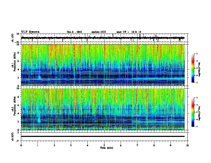
Task: Click the "5" tick on ch.3(V) axis
Action: (x=18, y=133)
